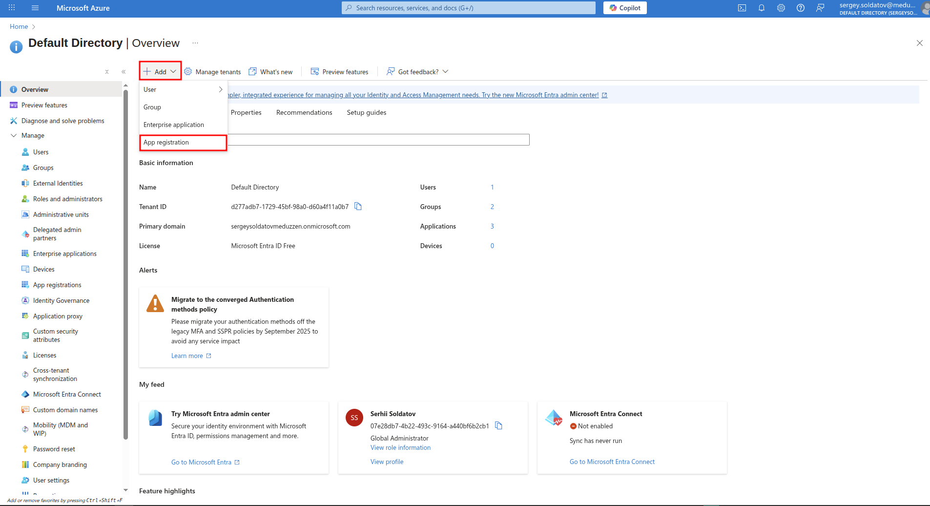This screenshot has height=506, width=930.
Task: Open the Help question mark icon
Action: click(x=801, y=8)
